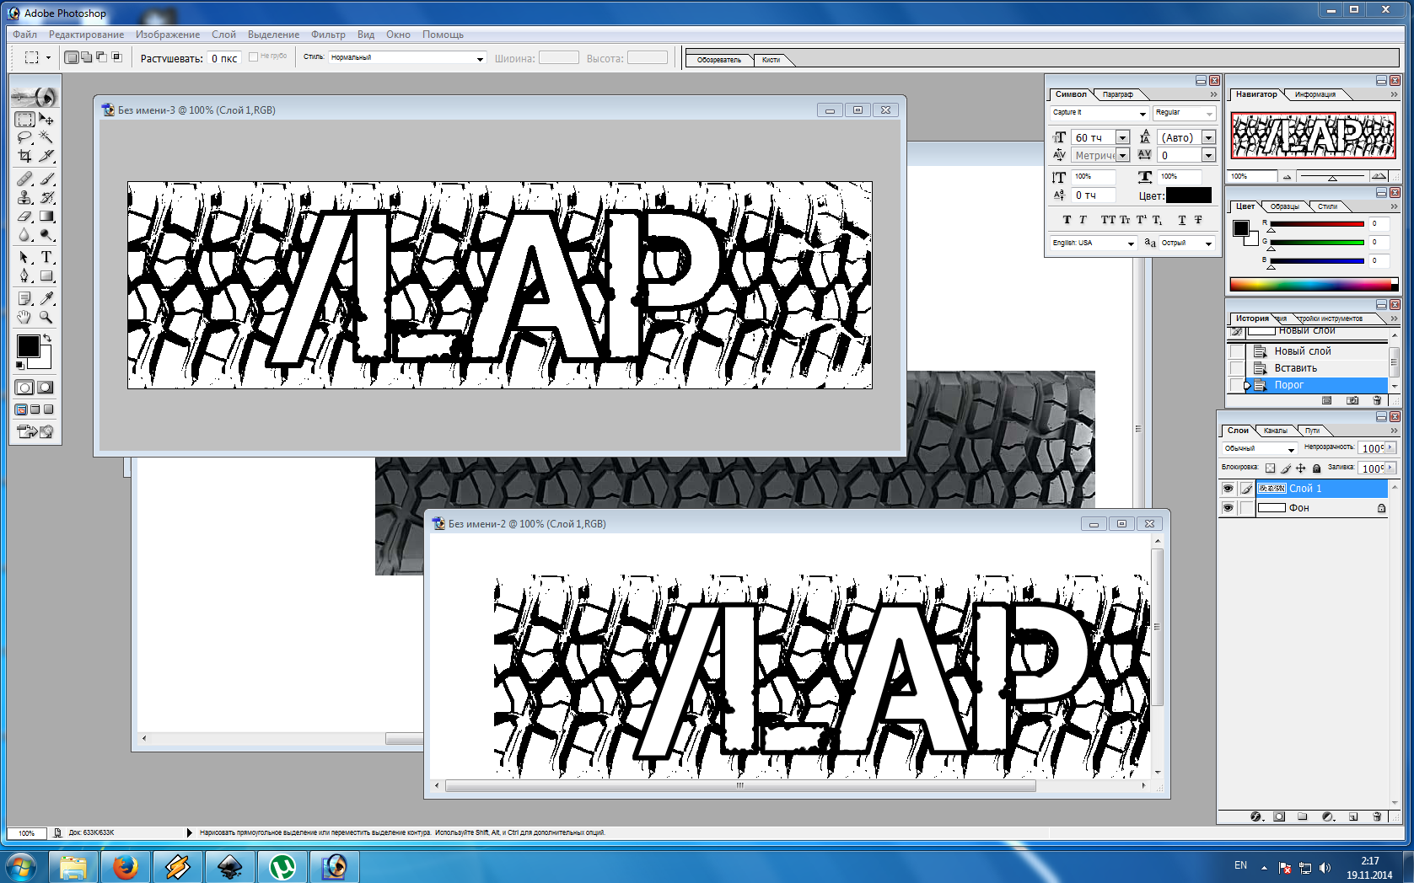
Task: Click the Hand tool
Action: click(x=24, y=318)
